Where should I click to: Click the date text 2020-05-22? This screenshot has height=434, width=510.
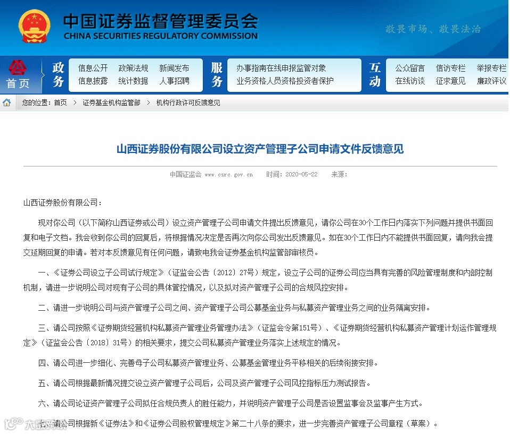click(x=301, y=174)
